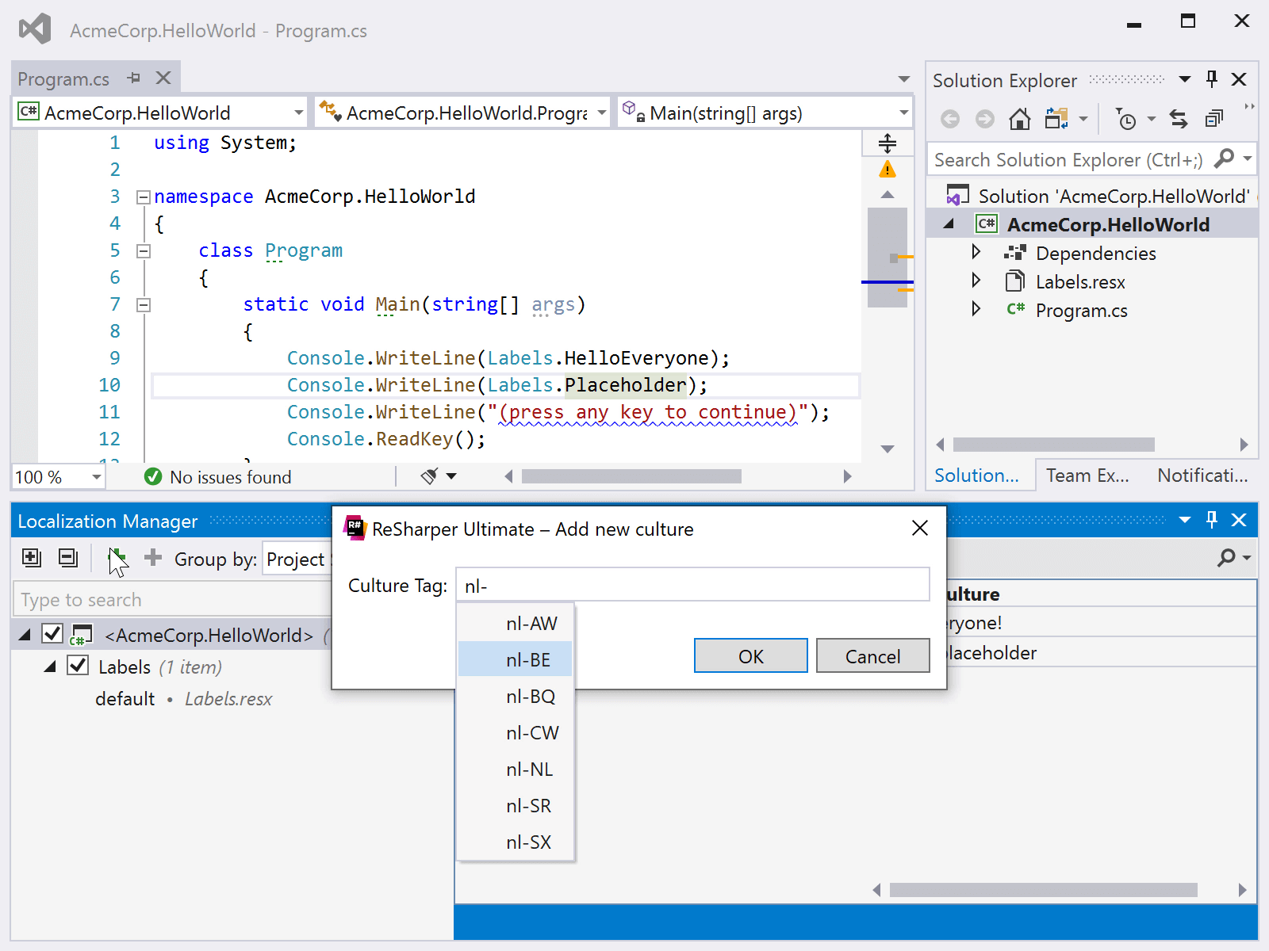Click the collapse all icon in Solution Explorer
The width and height of the screenshot is (1269, 951).
coord(1214,119)
